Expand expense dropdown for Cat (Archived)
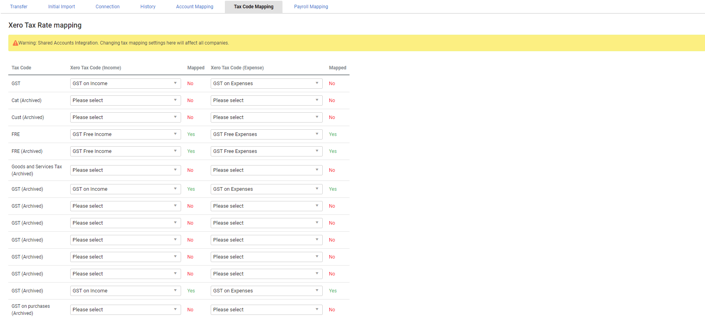The image size is (705, 320). click(x=266, y=100)
